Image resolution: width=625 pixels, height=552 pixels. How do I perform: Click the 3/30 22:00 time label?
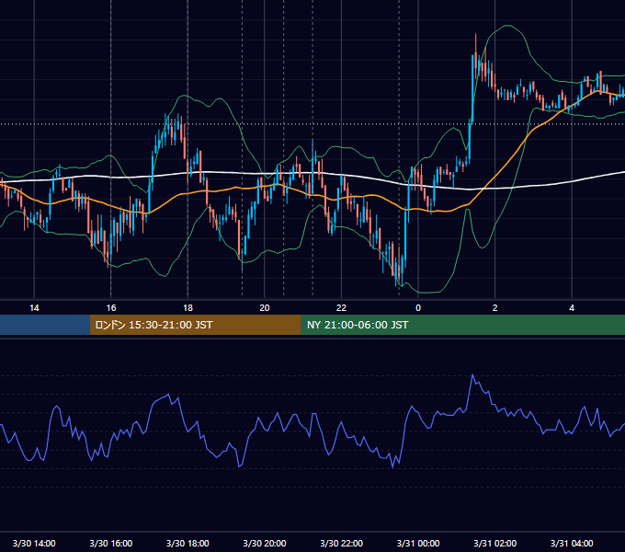342,543
